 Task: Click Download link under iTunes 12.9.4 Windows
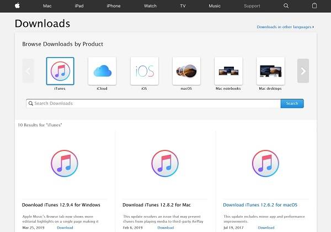pyautogui.click(x=65, y=228)
